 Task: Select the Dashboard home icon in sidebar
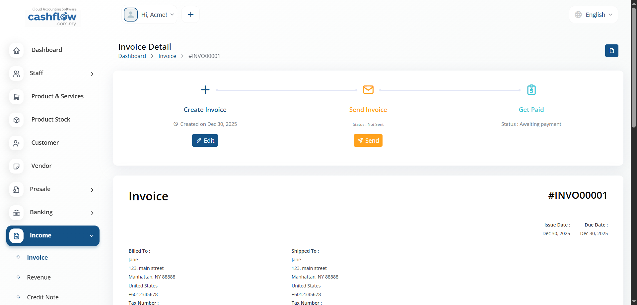(x=17, y=50)
